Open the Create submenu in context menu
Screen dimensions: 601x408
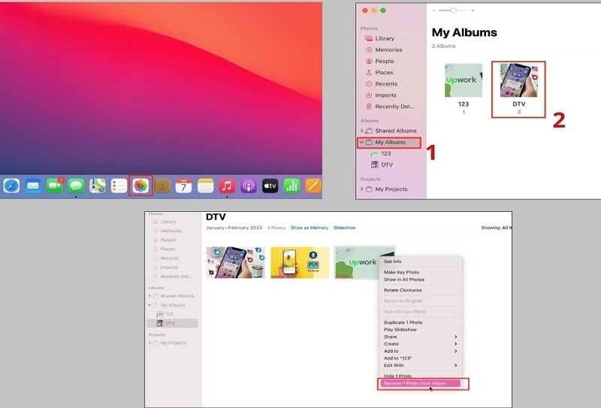[421, 344]
